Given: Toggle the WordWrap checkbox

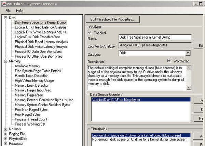Looking at the screenshot, I should pyautogui.click(x=169, y=61).
